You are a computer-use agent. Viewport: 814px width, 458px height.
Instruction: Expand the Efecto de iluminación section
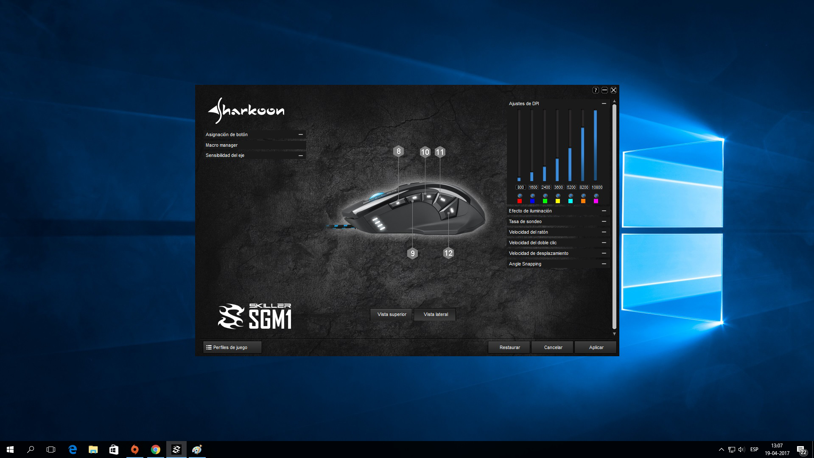coord(604,211)
